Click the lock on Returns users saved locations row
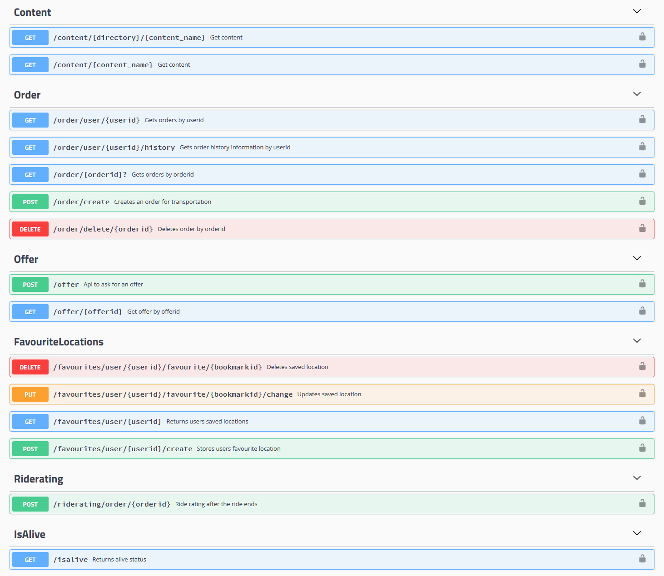The height and width of the screenshot is (576, 664). click(642, 421)
